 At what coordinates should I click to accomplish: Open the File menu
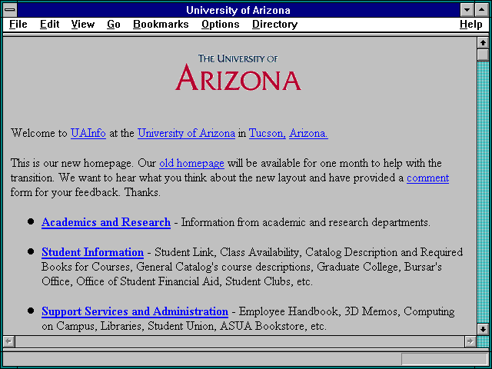click(18, 24)
